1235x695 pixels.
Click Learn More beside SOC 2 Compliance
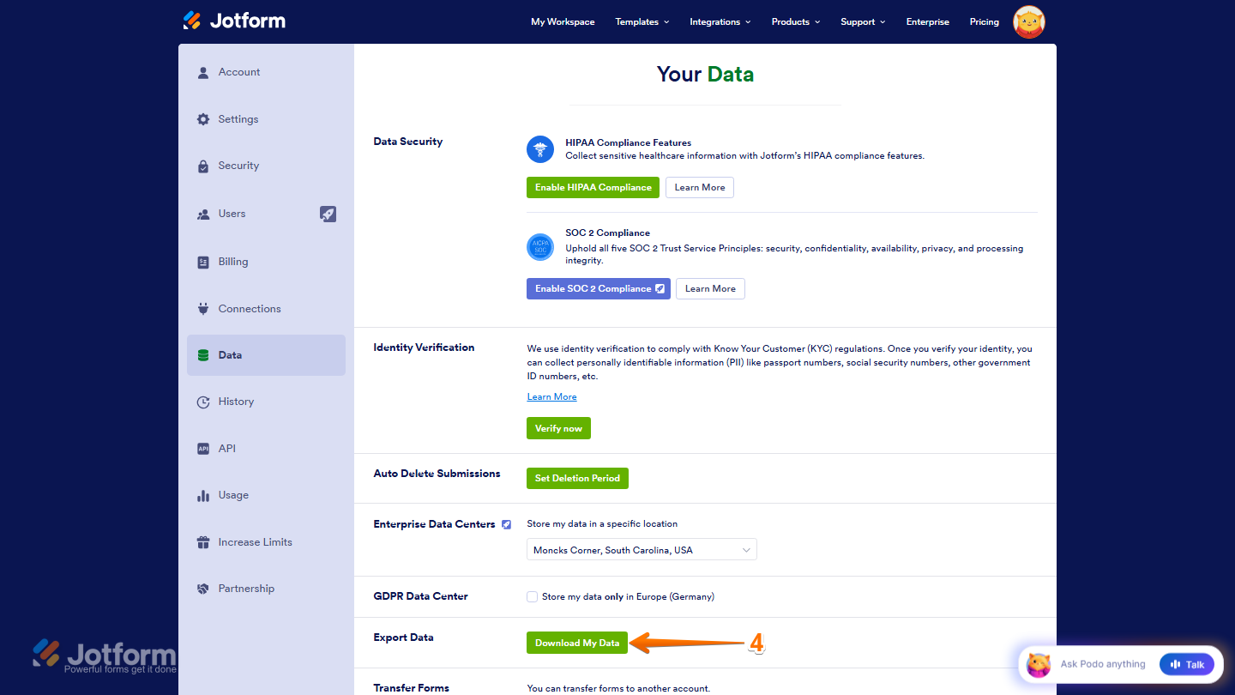(x=710, y=289)
